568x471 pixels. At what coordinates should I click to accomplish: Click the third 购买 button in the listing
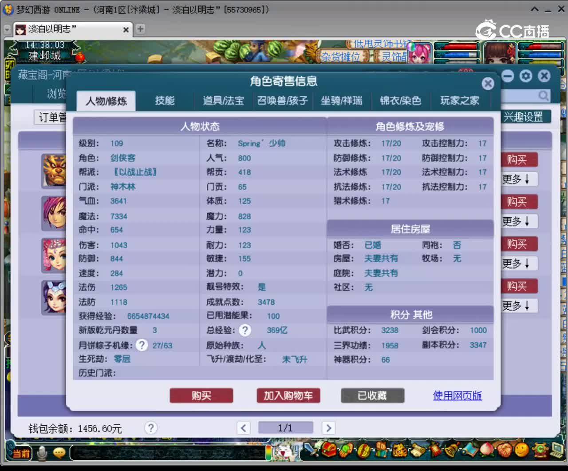pyautogui.click(x=519, y=244)
